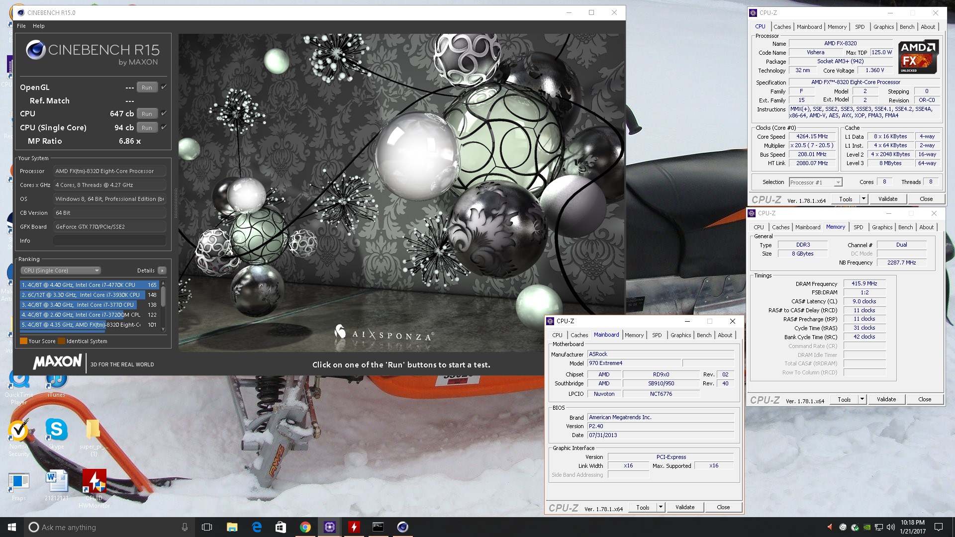The image size is (955, 537).
Task: Click NVIDIA tray icon
Action: pyautogui.click(x=867, y=527)
